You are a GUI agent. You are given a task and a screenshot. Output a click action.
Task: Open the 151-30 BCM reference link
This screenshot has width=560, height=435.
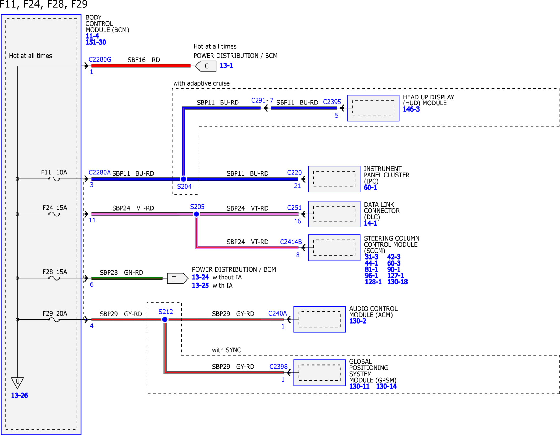click(96, 42)
